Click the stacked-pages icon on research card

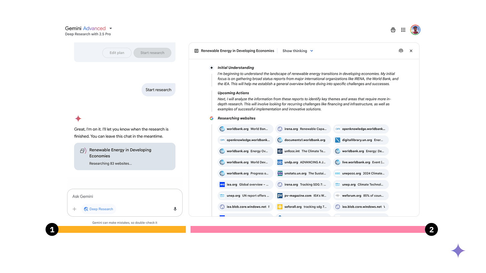pos(83,151)
